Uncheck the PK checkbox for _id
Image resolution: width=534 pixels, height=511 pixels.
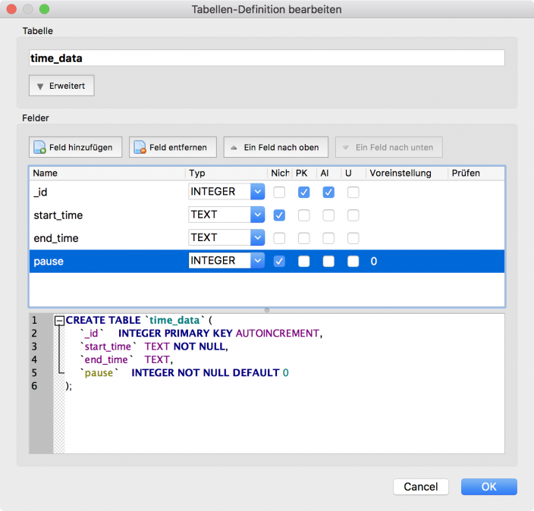[304, 193]
